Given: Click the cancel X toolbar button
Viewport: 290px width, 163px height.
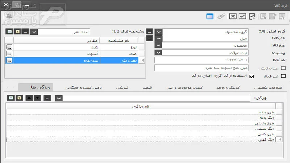Looking at the screenshot, I should point(233,16).
